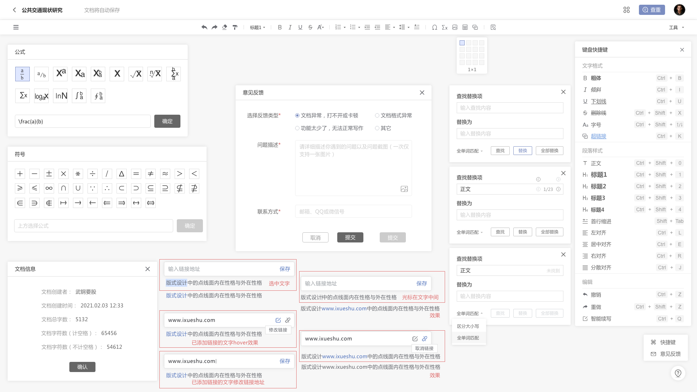Open the 标题1 style dropdown
The height and width of the screenshot is (392, 697).
pyautogui.click(x=257, y=27)
